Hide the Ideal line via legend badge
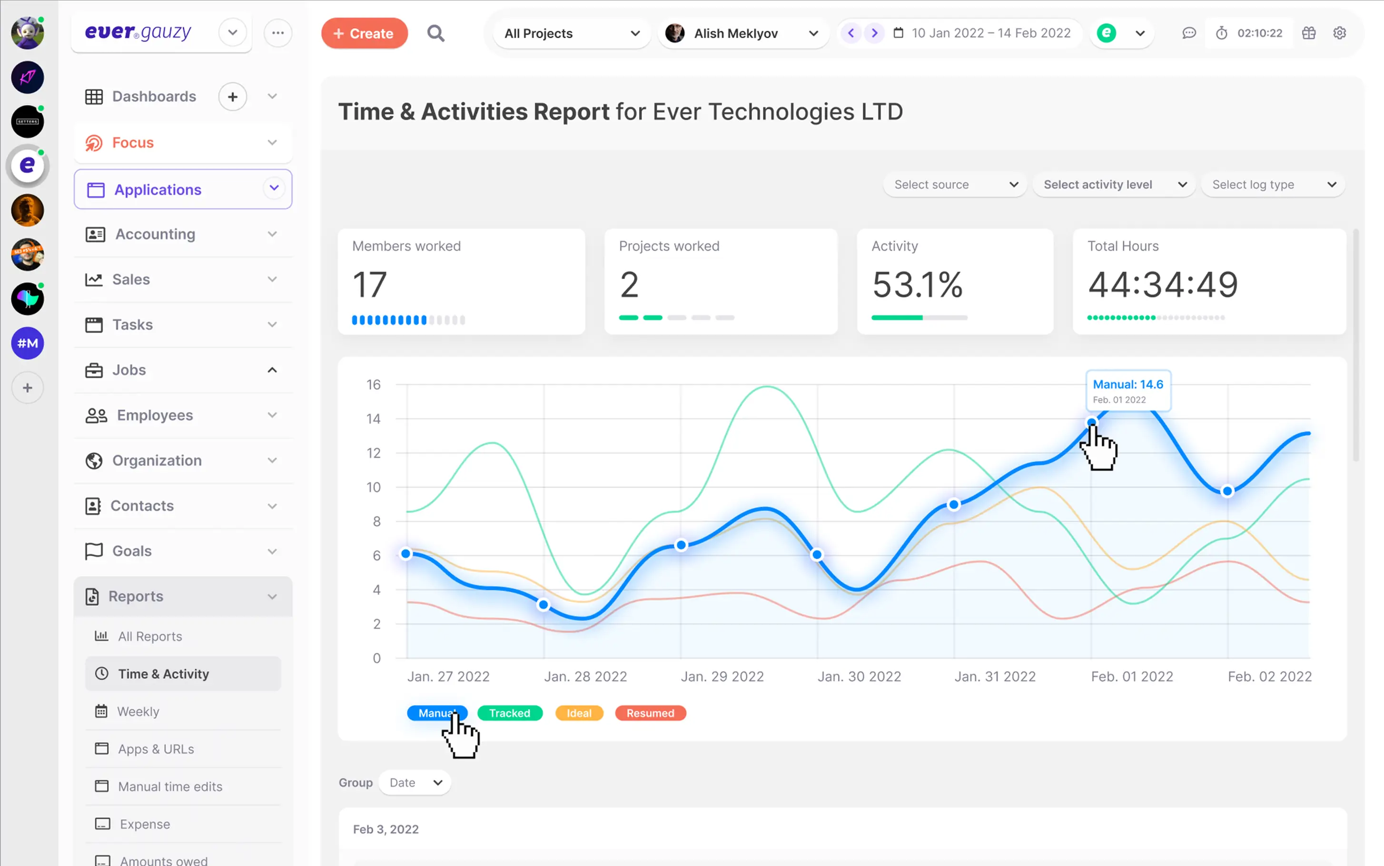This screenshot has height=866, width=1384. point(579,712)
